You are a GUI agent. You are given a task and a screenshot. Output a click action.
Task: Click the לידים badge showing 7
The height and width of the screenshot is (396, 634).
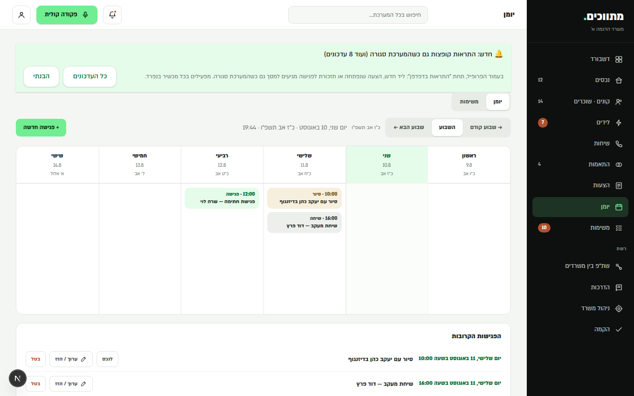tap(543, 123)
